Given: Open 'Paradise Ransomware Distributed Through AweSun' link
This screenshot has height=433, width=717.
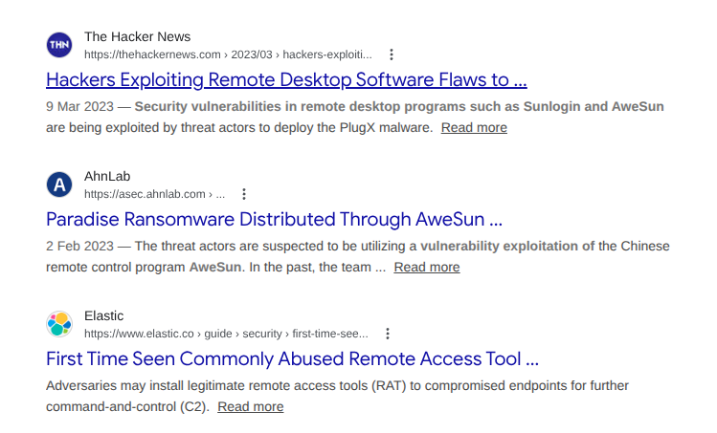Looking at the screenshot, I should click(x=274, y=219).
